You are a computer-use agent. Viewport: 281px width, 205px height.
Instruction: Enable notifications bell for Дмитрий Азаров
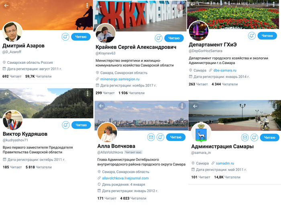(x=65, y=37)
